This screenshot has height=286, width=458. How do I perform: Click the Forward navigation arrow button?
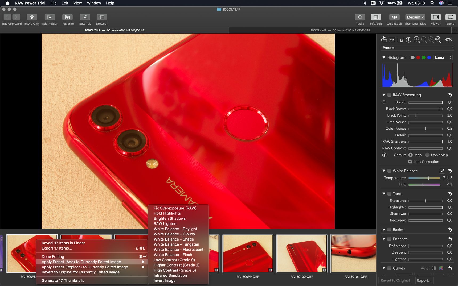[x=16, y=17]
